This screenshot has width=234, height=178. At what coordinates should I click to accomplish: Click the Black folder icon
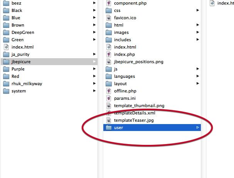[x=6, y=10]
